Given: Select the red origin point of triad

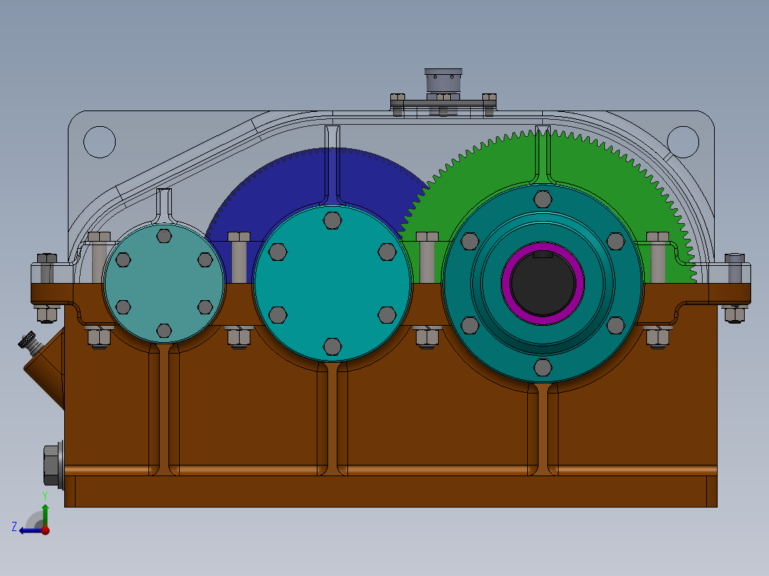Looking at the screenshot, I should click(x=45, y=529).
